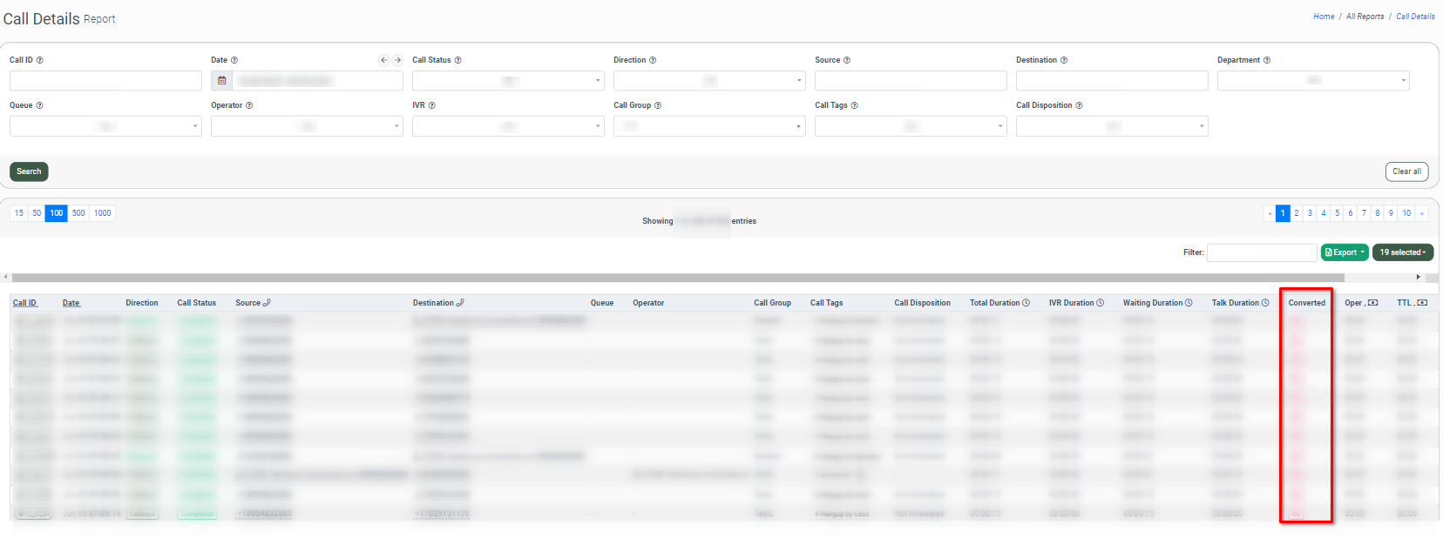Image resolution: width=1443 pixels, height=538 pixels.
Task: Click the help icon beside Department
Action: click(1267, 60)
